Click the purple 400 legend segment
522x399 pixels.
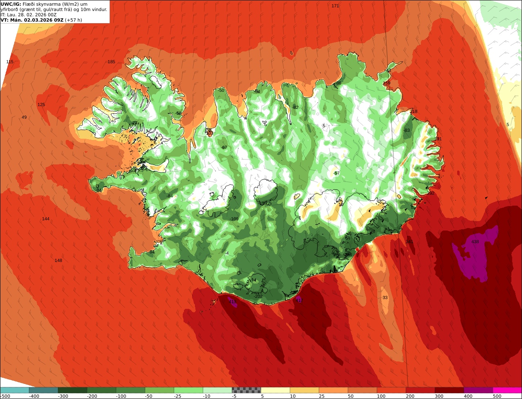tap(478, 390)
